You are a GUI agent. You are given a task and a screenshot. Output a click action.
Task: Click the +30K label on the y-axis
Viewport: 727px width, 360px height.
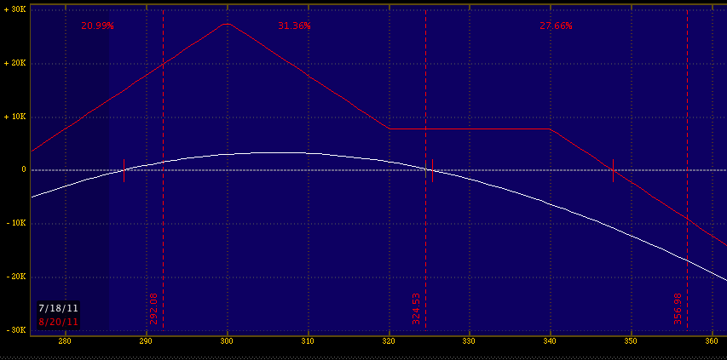[13, 9]
